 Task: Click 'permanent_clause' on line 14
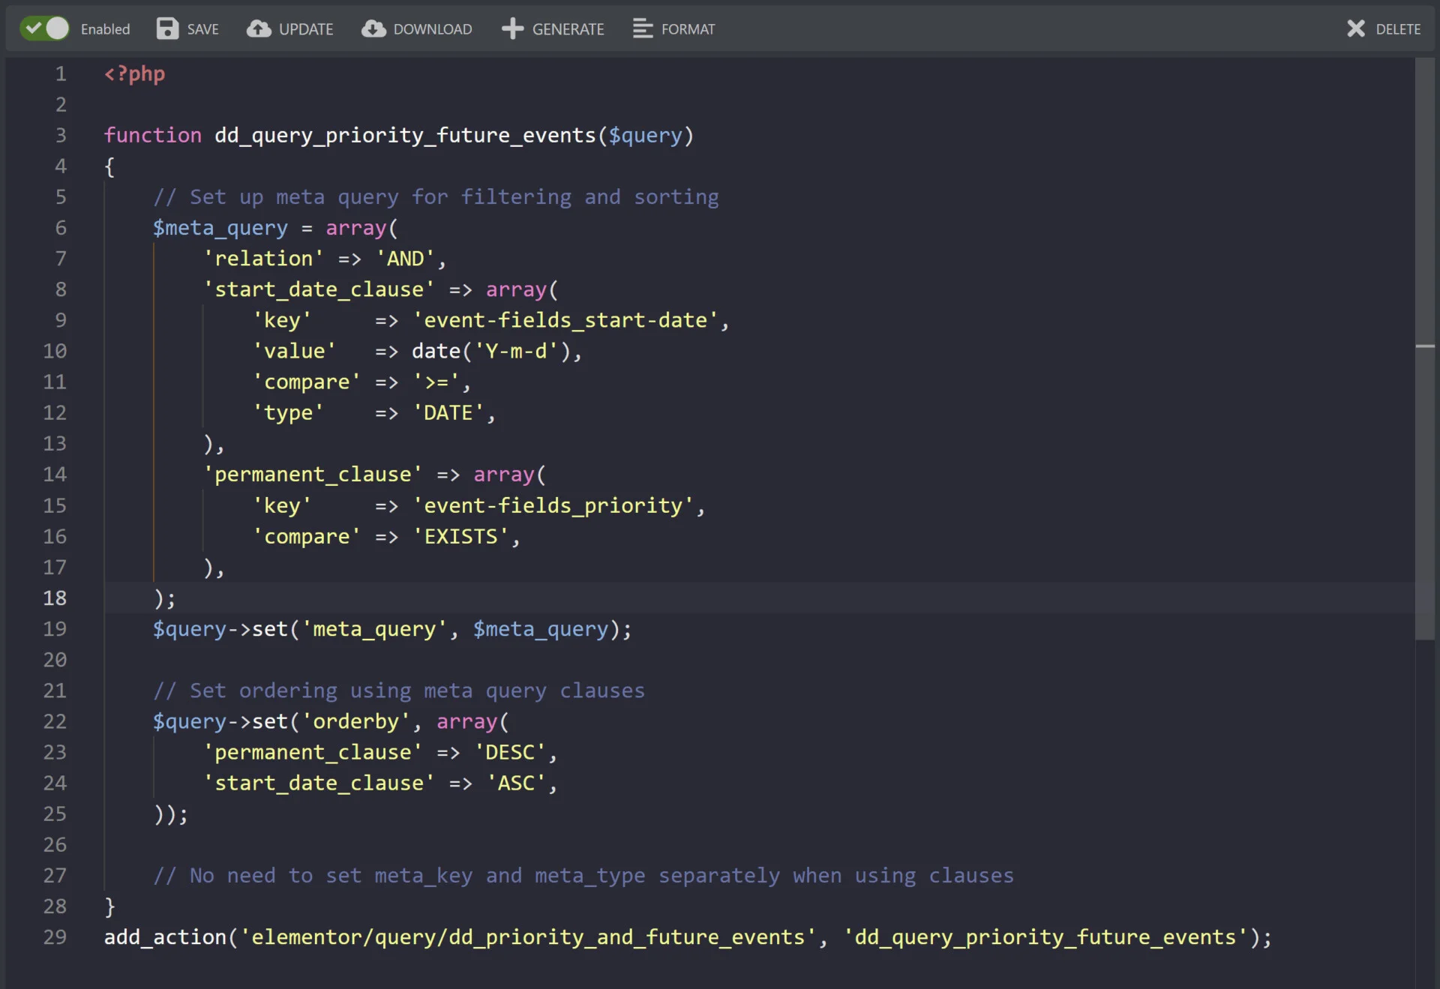[313, 474]
